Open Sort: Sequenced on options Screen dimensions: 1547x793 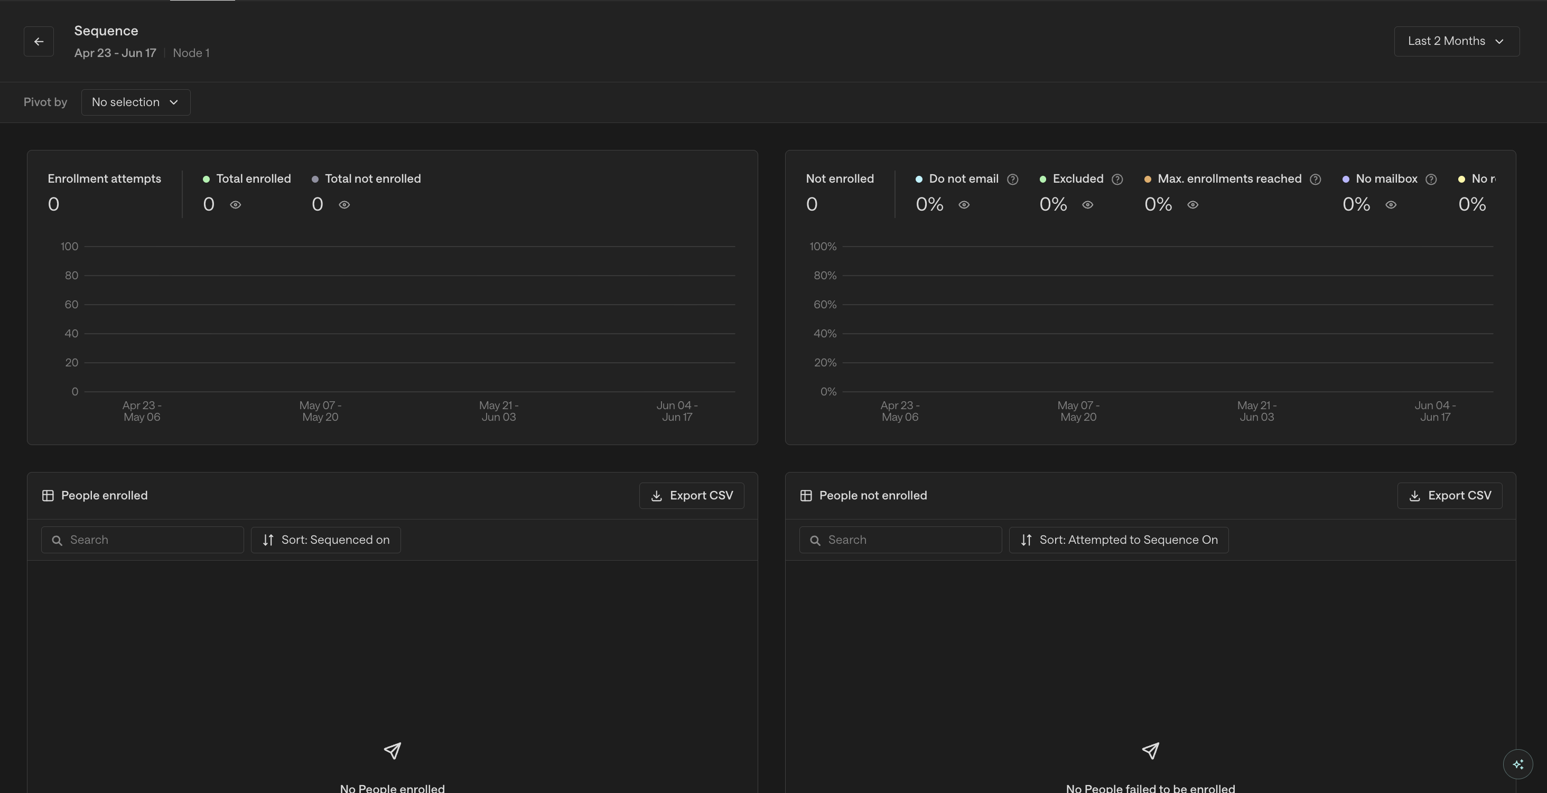[325, 540]
